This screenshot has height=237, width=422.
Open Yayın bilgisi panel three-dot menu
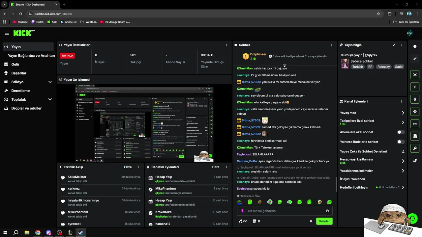point(402,45)
